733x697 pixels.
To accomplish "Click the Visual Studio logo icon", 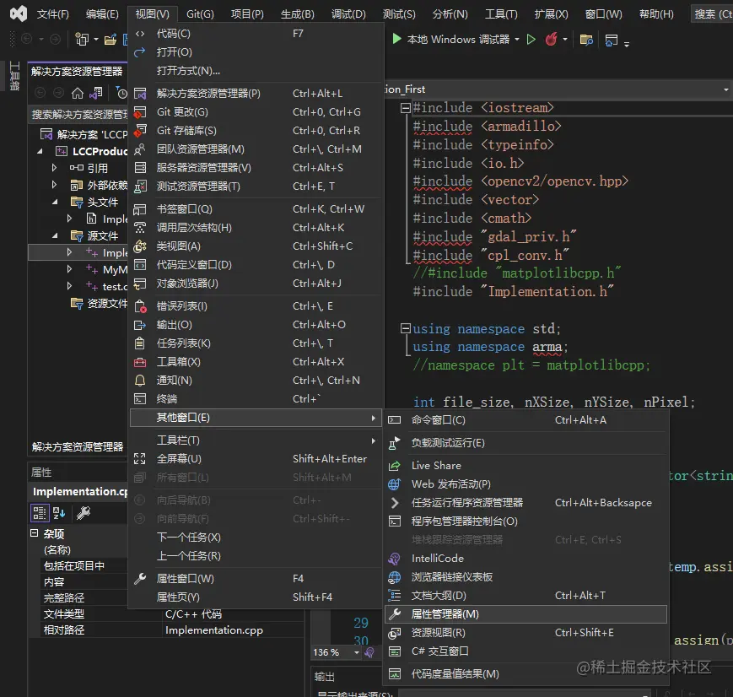I will point(19,14).
